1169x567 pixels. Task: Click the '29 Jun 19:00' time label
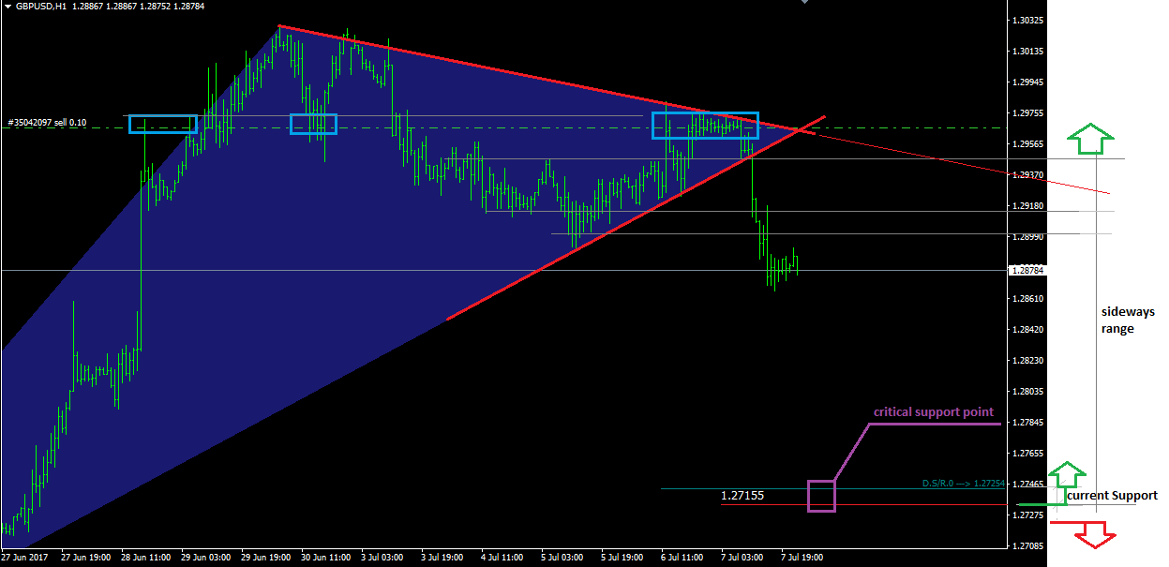(x=265, y=557)
